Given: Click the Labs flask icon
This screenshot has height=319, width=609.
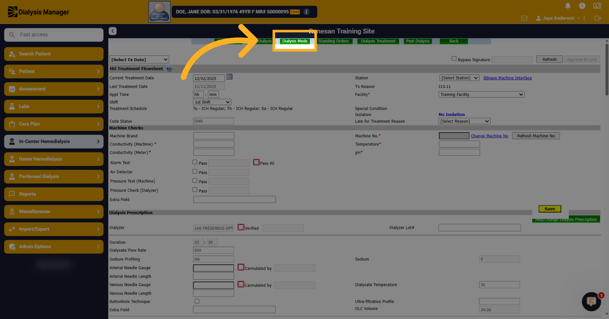Looking at the screenshot, I should pos(12,106).
